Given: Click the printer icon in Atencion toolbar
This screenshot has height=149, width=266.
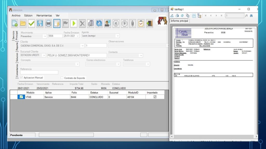Looking at the screenshot, I should tap(48, 24).
